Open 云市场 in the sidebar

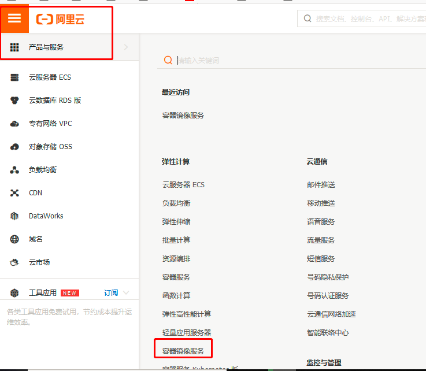click(x=39, y=262)
